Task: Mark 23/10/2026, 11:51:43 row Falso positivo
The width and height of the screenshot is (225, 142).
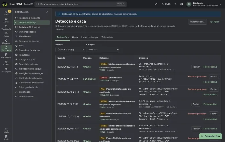Action: pyautogui.click(x=210, y=67)
